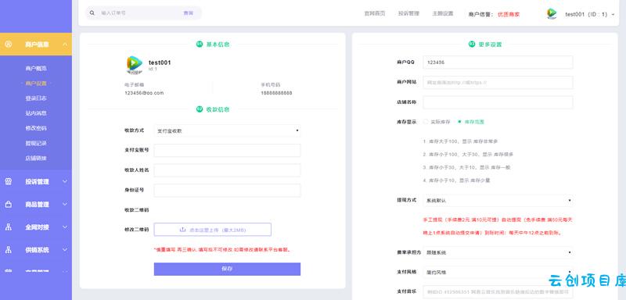Viewport: 626px width, 300px height.
Task: Click the upload icon in 修改二维码 button
Action: click(x=183, y=230)
